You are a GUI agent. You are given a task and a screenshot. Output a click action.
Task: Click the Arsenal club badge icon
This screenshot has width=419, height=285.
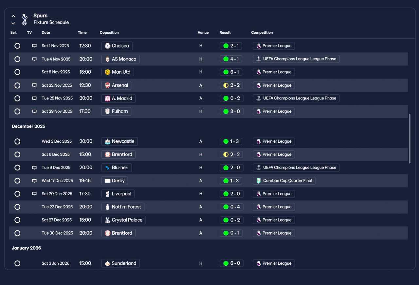click(107, 85)
